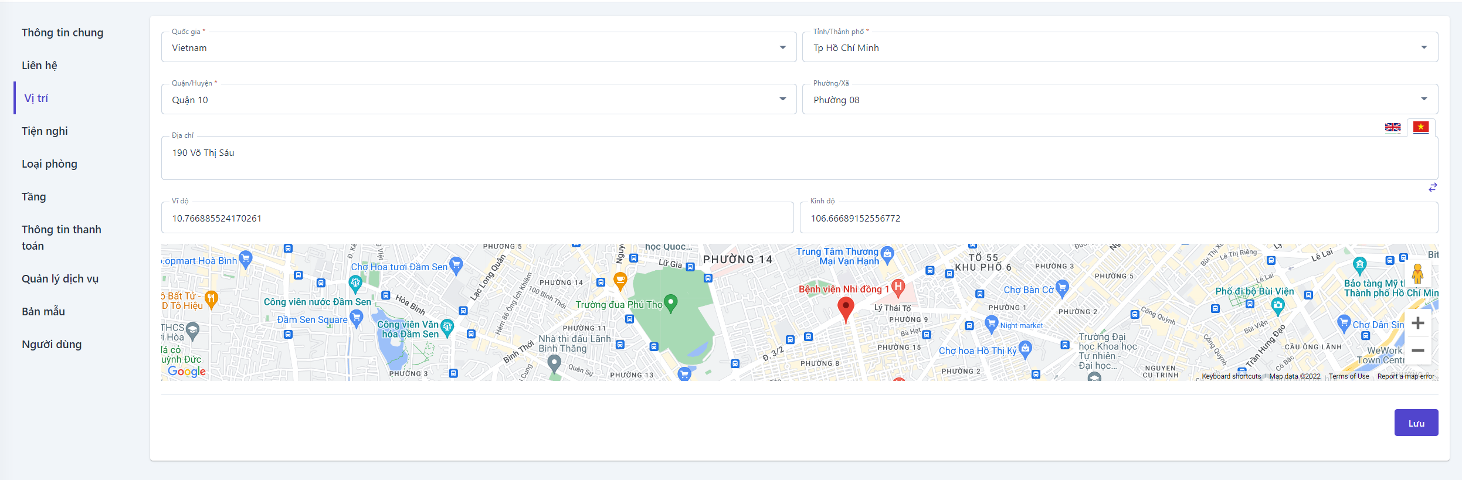
Task: Switch address language to English flag
Action: [1392, 127]
